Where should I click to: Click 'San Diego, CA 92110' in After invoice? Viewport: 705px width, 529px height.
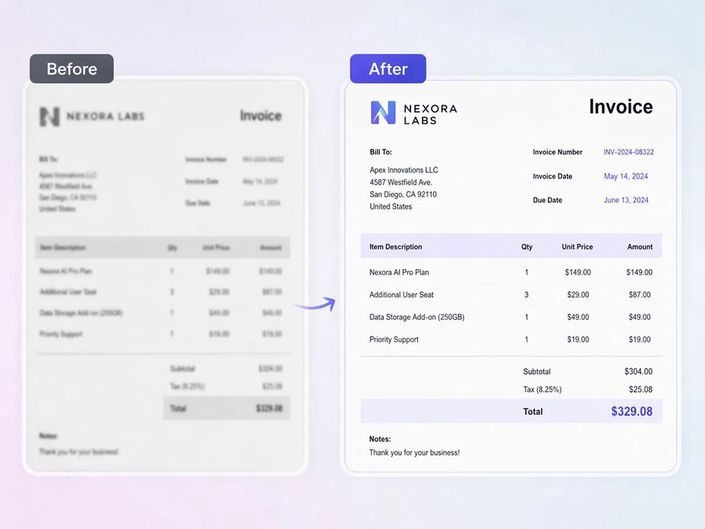pyautogui.click(x=403, y=195)
